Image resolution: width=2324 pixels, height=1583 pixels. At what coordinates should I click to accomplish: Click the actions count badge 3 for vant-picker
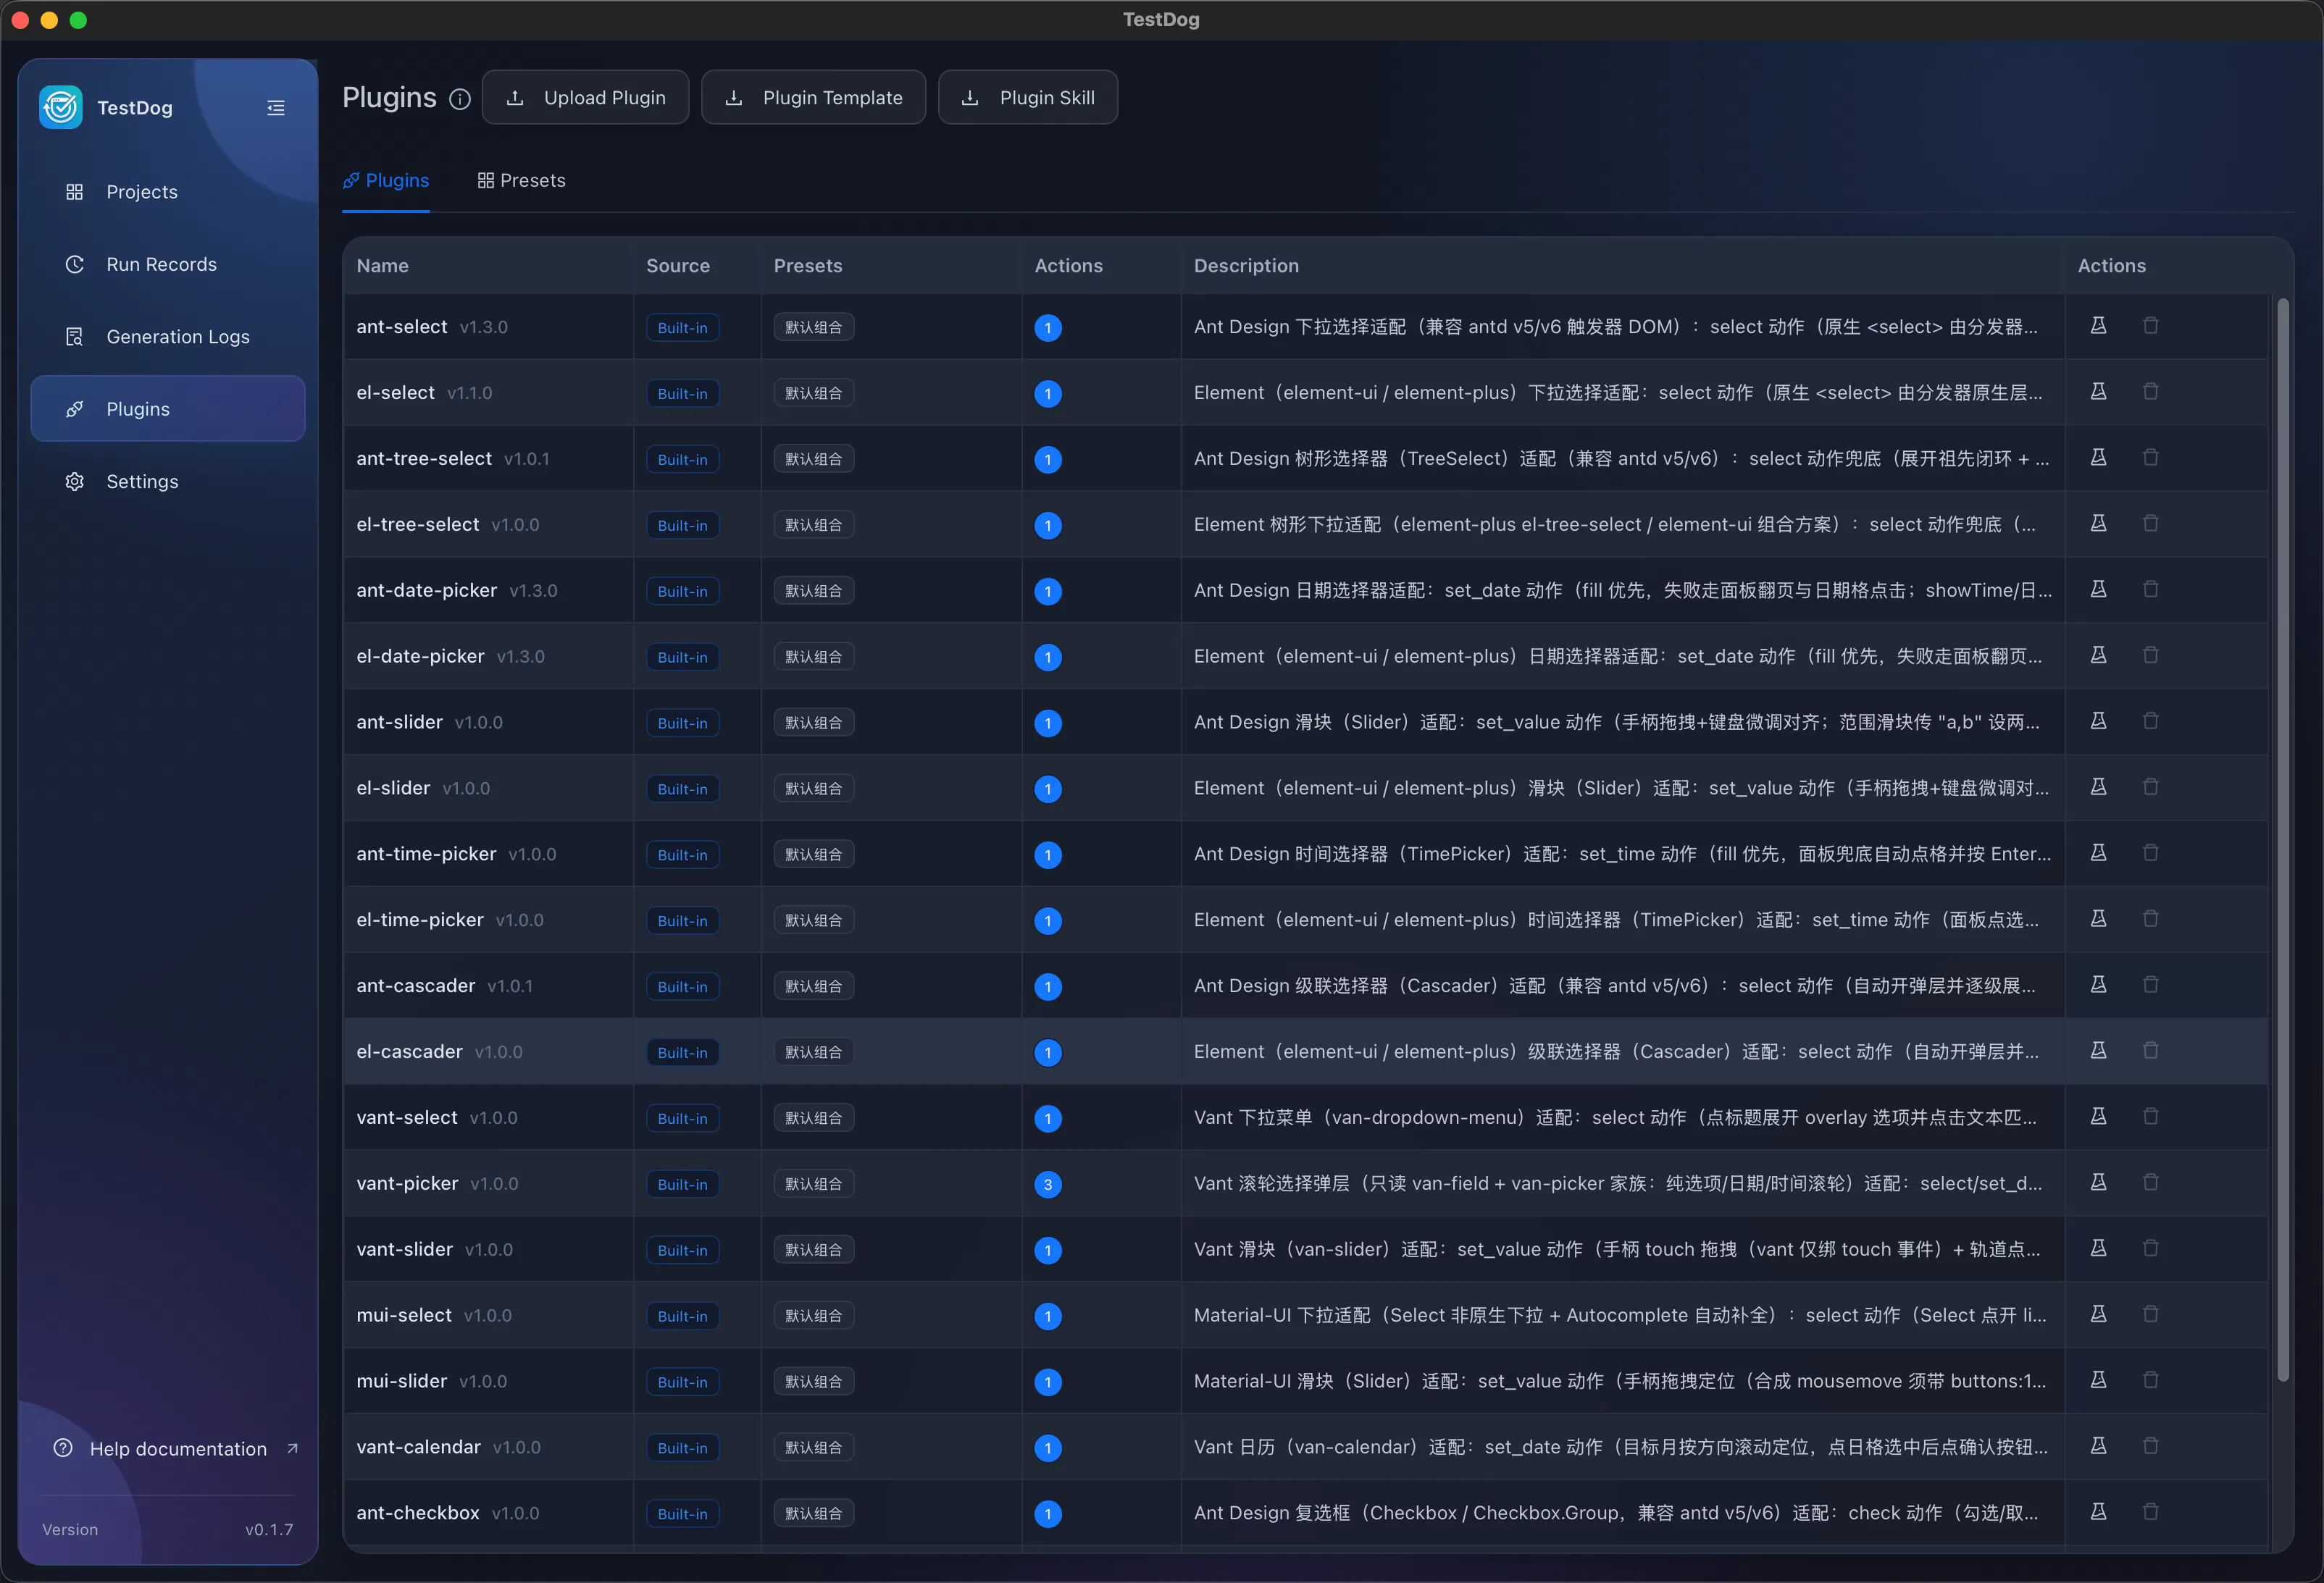[1048, 1184]
